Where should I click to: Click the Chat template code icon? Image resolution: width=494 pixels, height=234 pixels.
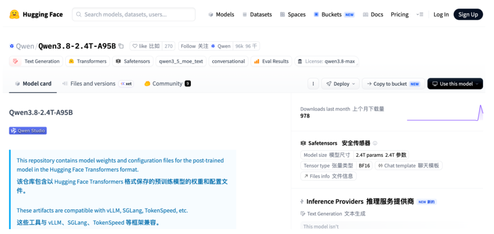click(x=380, y=166)
